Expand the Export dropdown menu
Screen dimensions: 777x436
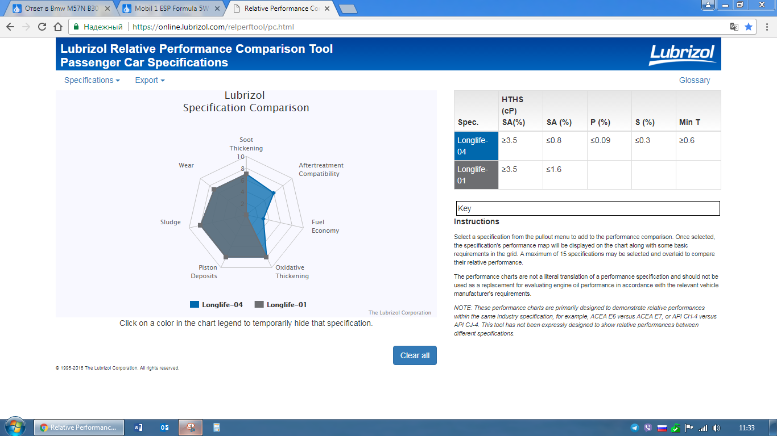150,80
